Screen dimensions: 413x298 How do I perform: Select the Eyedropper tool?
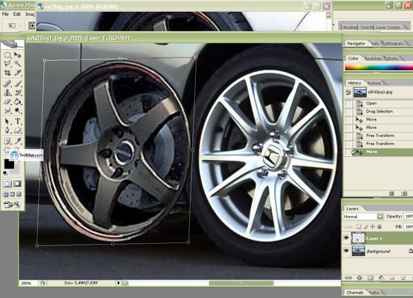pos(17,141)
